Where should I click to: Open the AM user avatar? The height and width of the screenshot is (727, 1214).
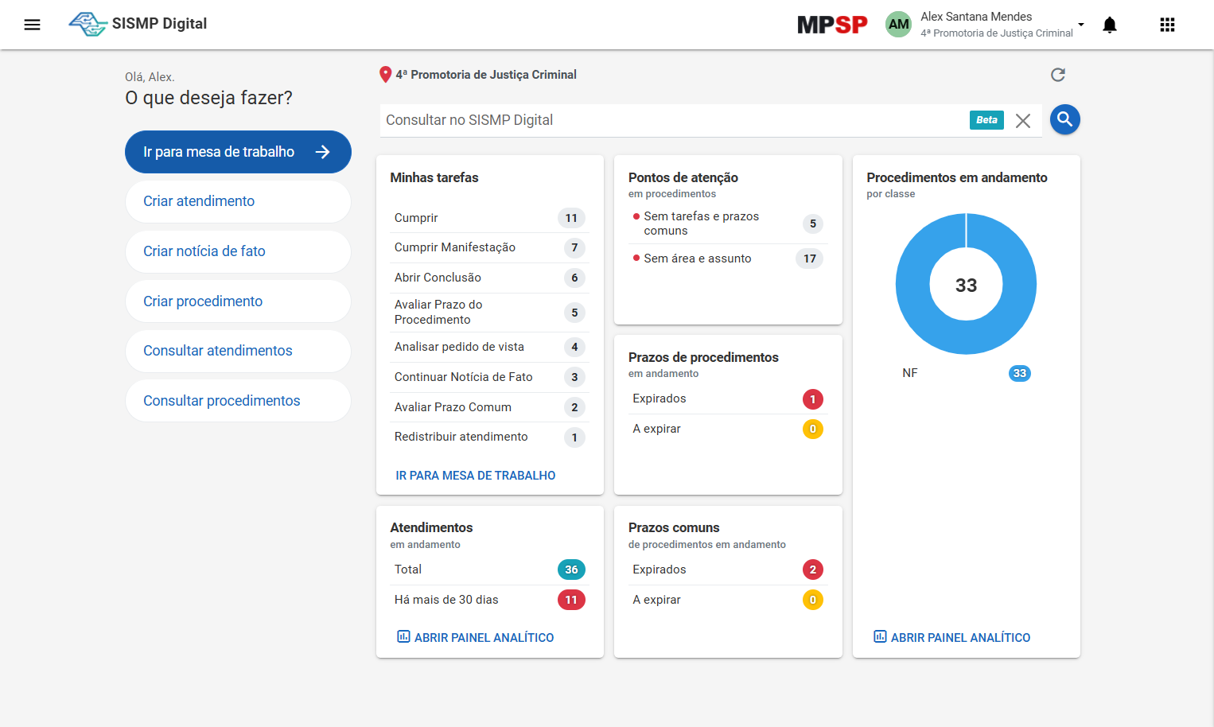click(x=898, y=25)
